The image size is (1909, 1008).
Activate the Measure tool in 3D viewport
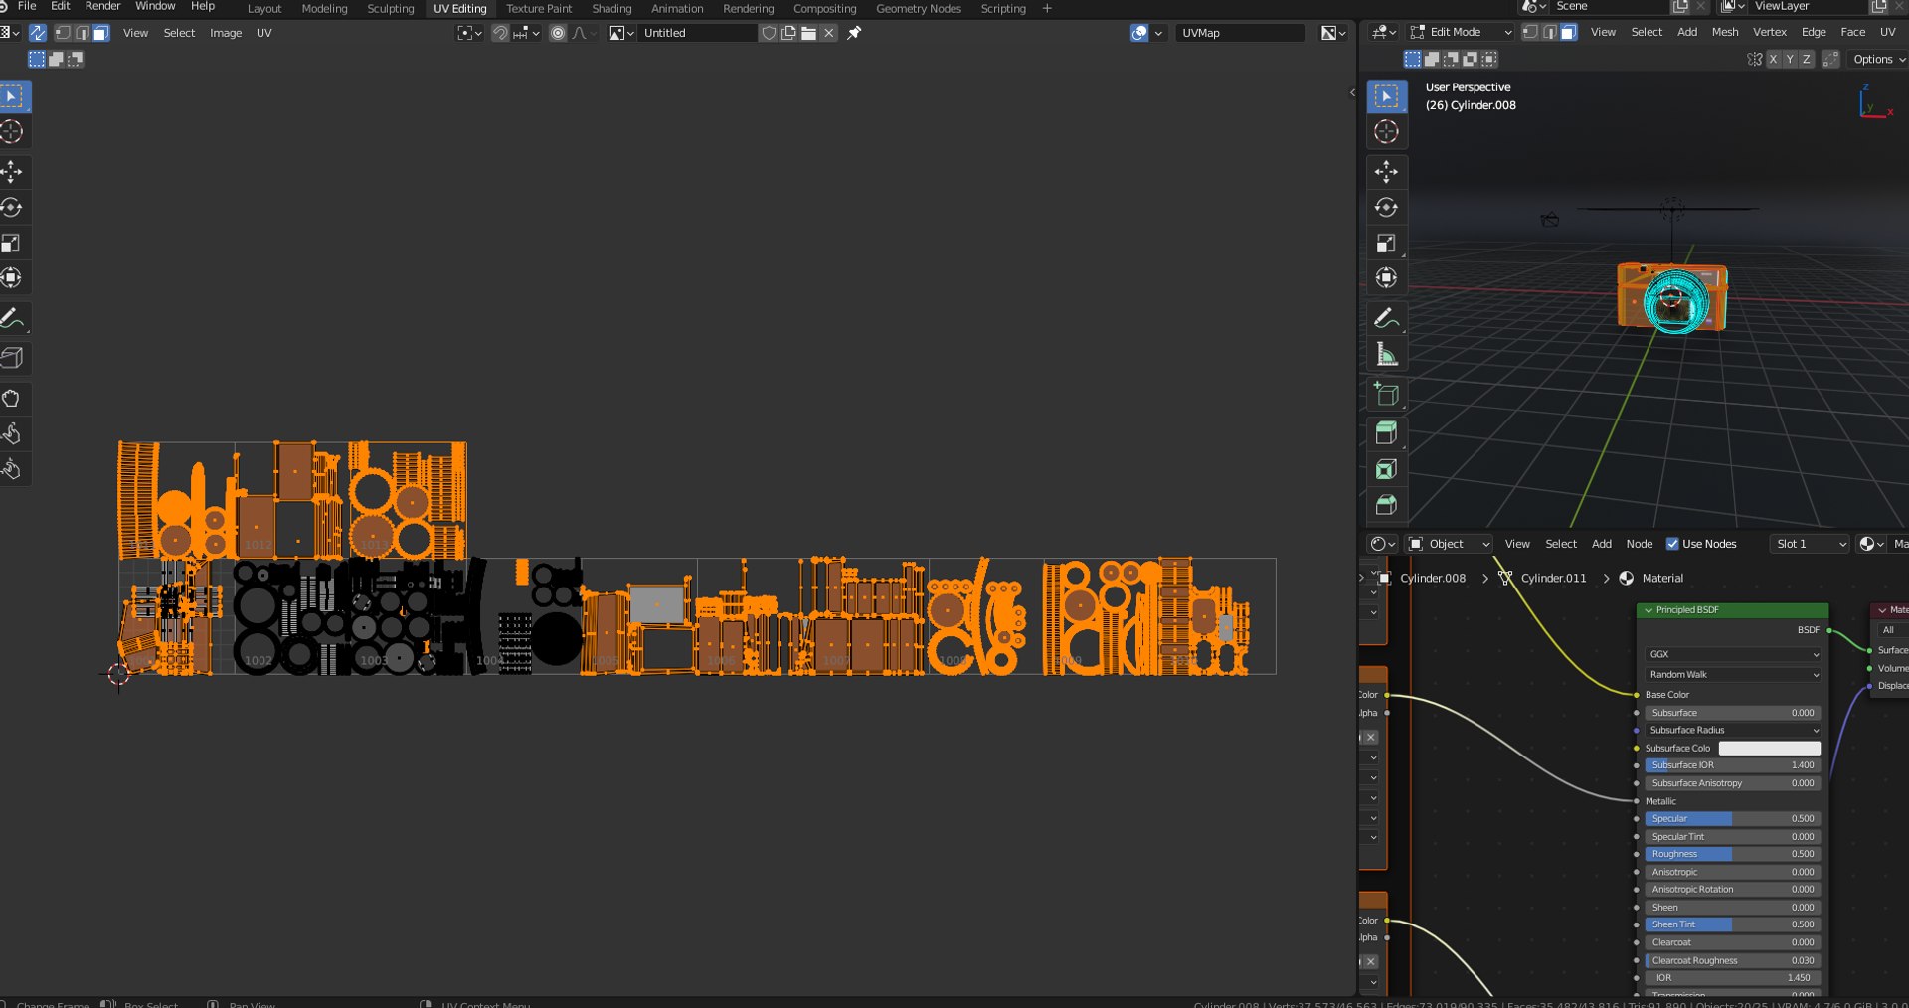(1386, 354)
